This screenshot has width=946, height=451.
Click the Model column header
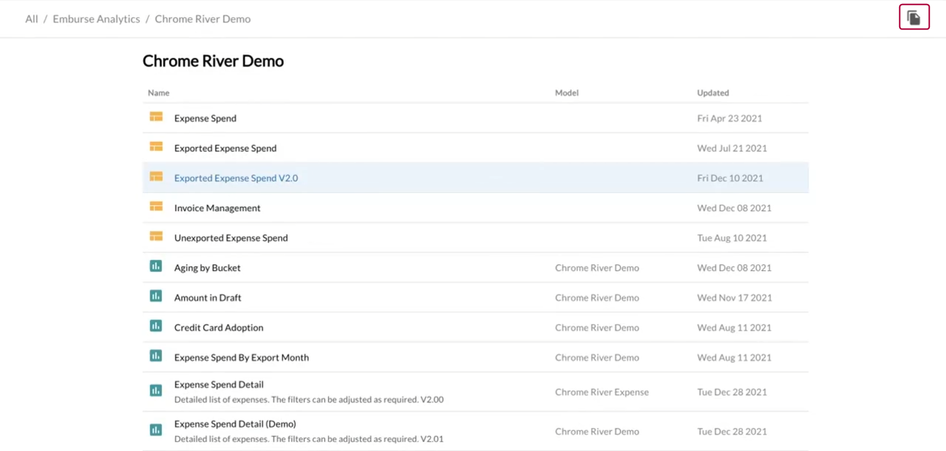tap(567, 93)
